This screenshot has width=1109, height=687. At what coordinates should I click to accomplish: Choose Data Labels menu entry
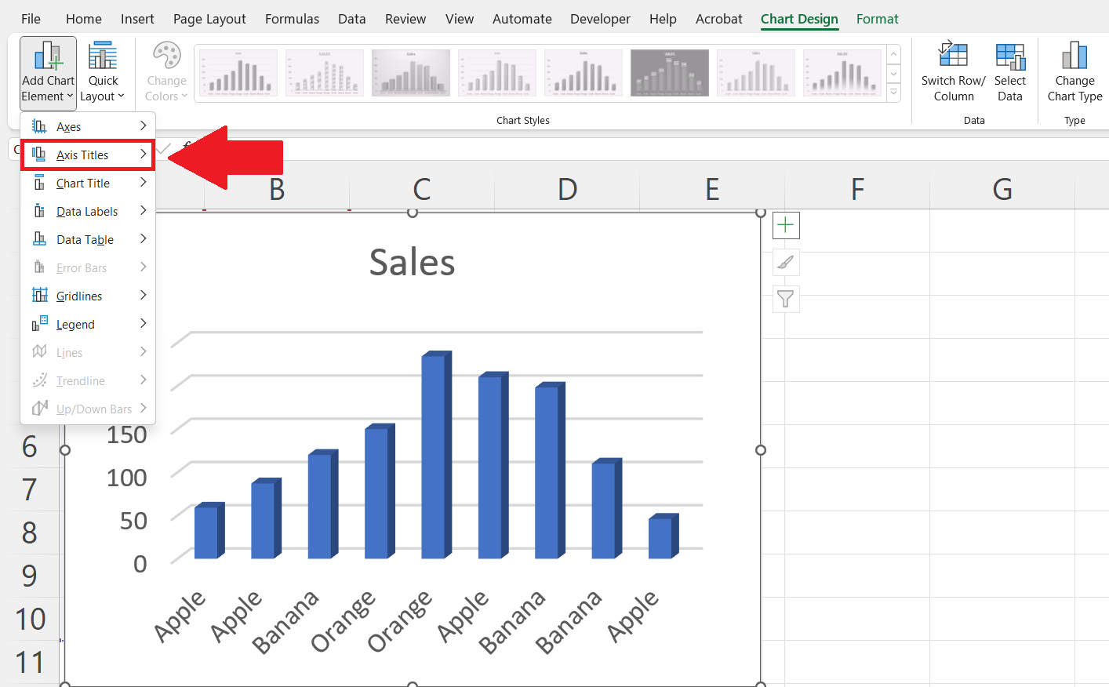click(x=88, y=211)
